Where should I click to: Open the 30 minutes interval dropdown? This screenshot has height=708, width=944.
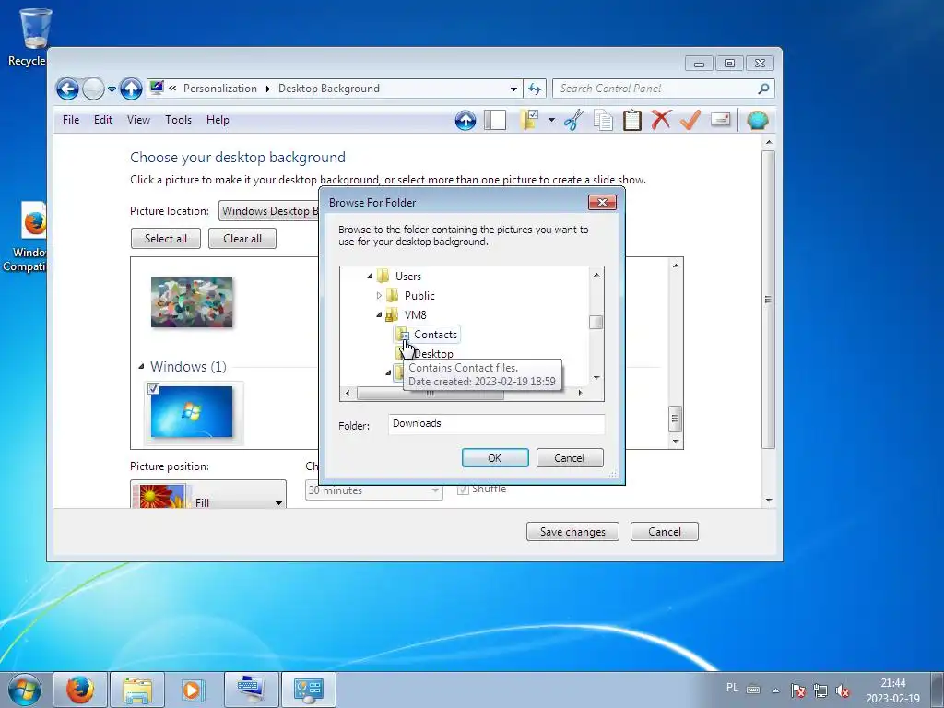(374, 490)
